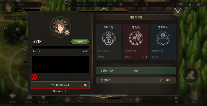The height and width of the screenshot is (106, 207).
Task: Open the list menu icon with alert
Action: 199,4
